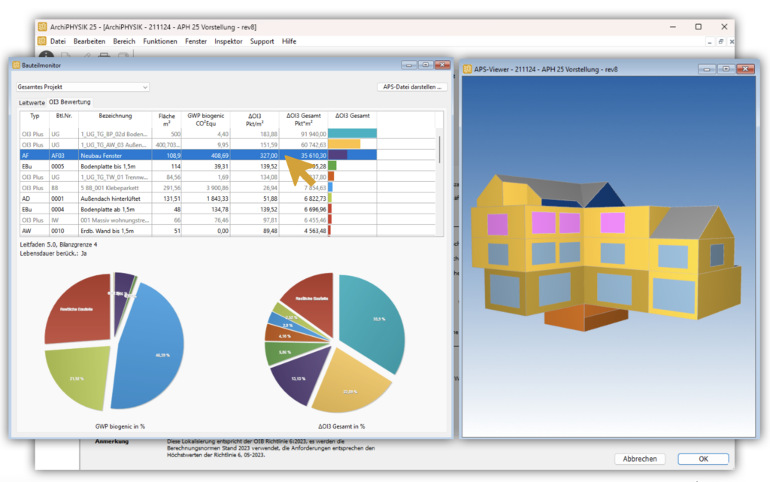Sort by the Typ column header
Screen dimensions: 770x482
(x=35, y=120)
